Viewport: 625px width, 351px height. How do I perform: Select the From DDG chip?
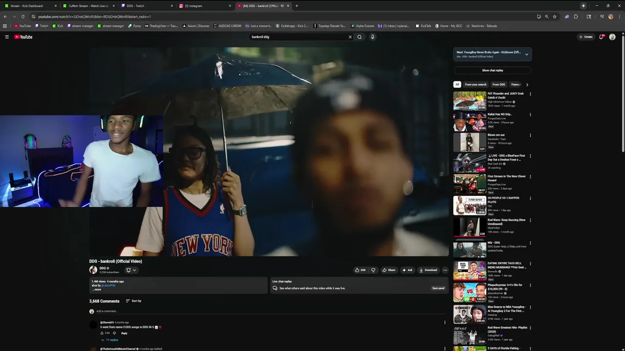click(499, 84)
